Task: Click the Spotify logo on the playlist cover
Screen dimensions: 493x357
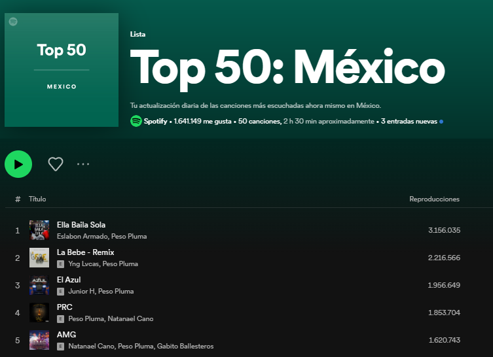Action: [13, 22]
